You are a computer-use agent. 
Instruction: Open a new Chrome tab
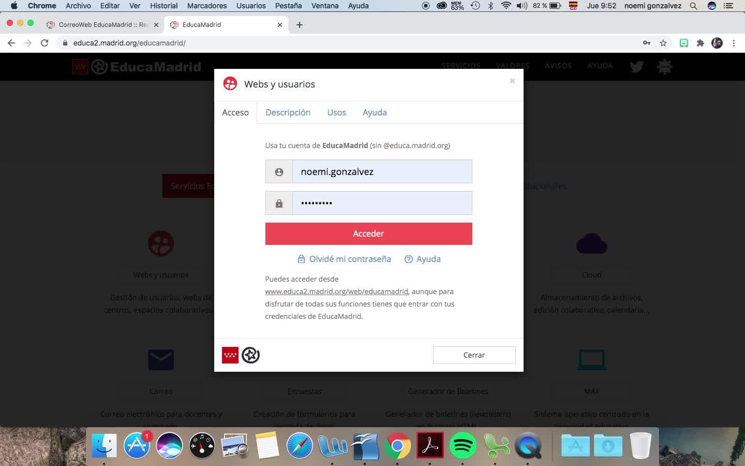click(x=300, y=25)
